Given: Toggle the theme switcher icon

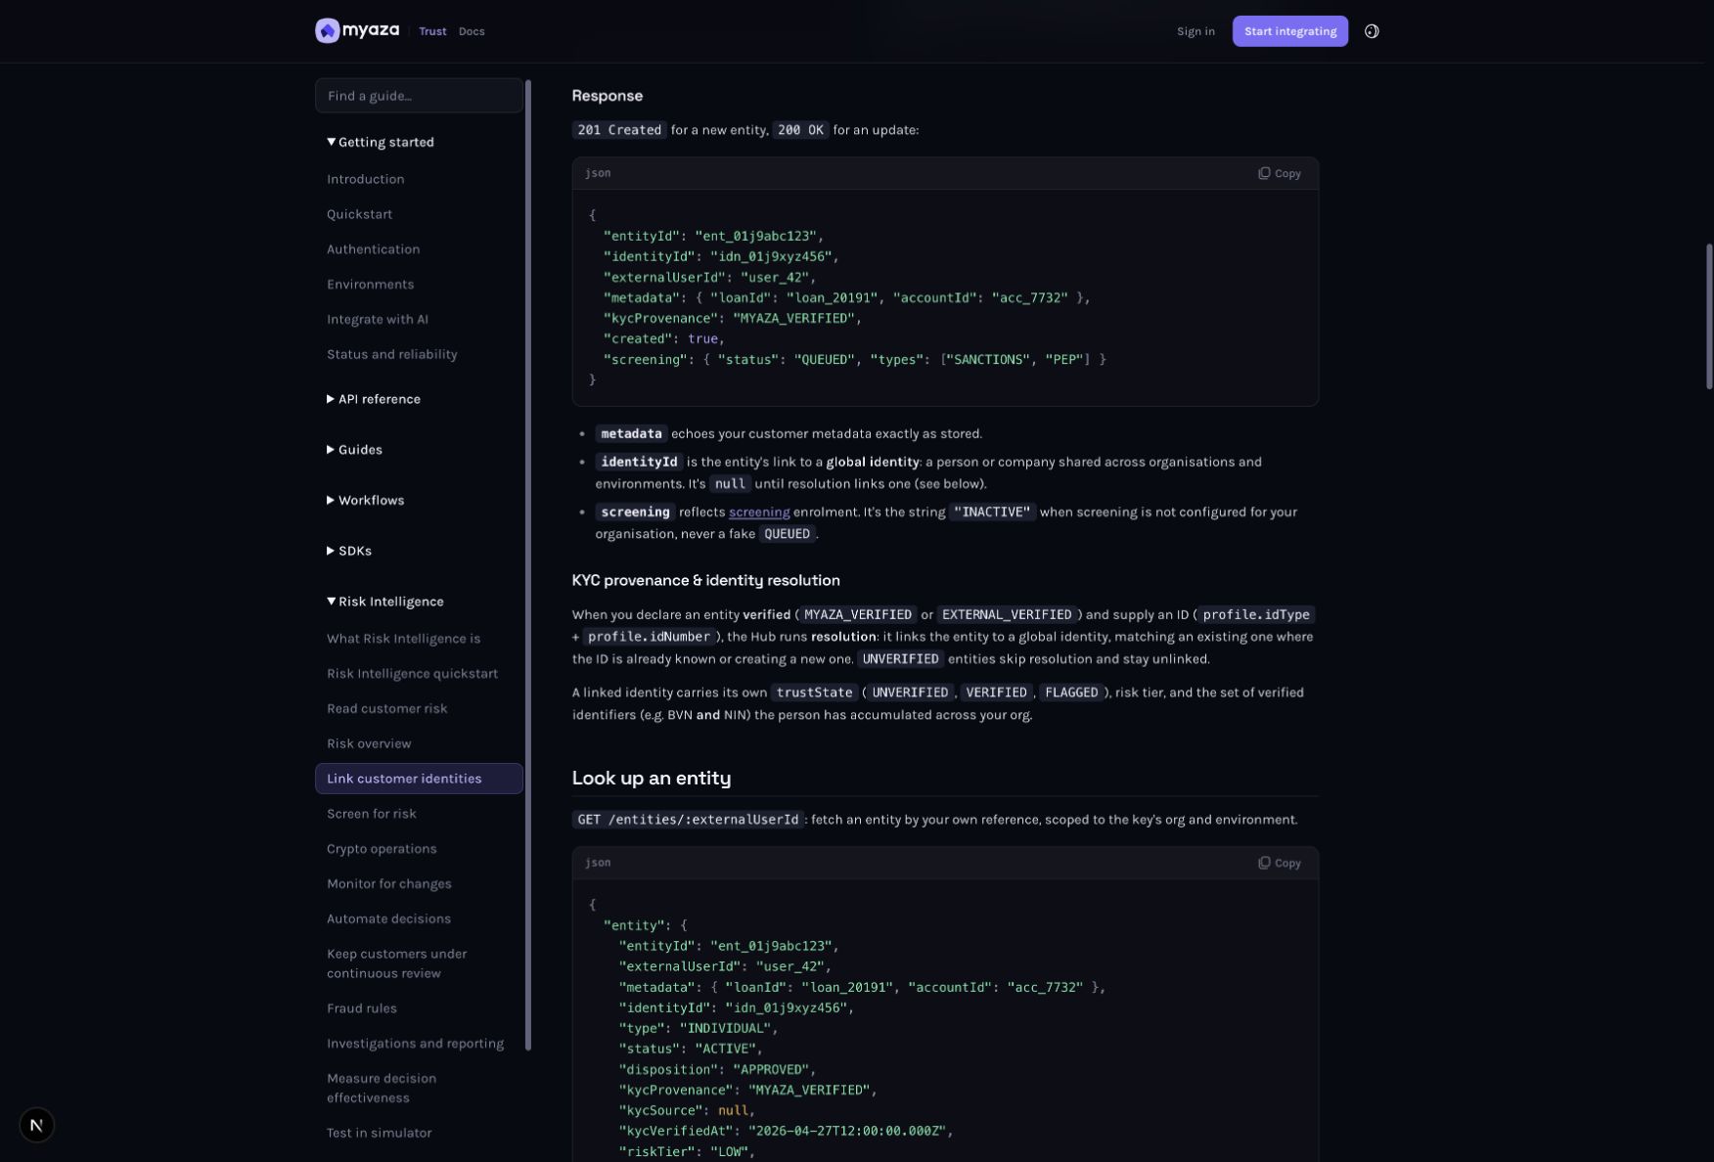Looking at the screenshot, I should tap(1372, 31).
